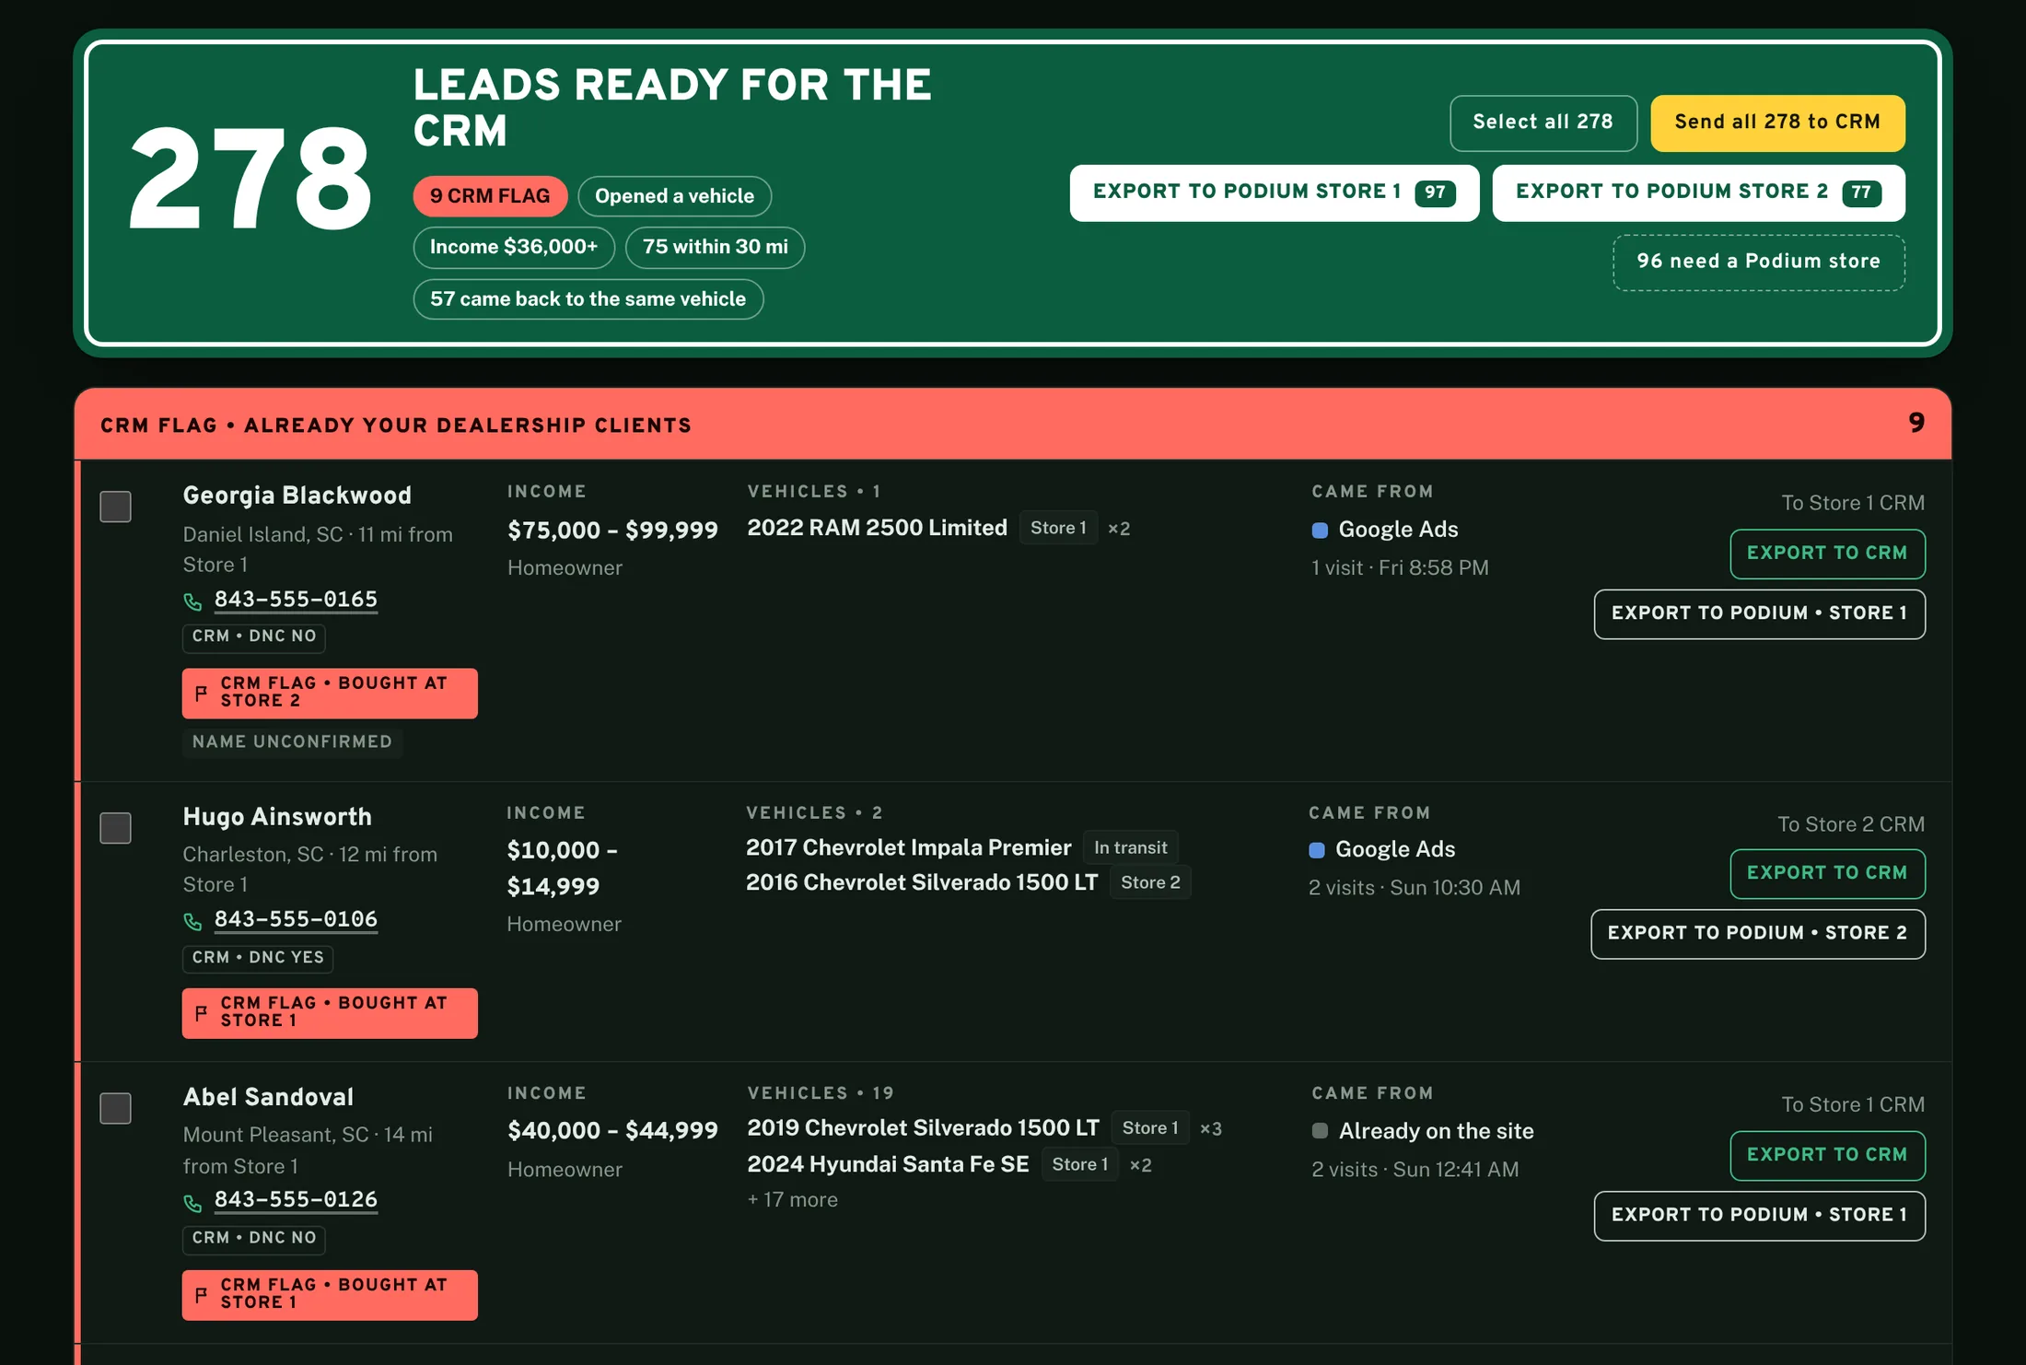Click flag icon in Hugo Ainsworth's CRM flag badge

click(202, 1012)
